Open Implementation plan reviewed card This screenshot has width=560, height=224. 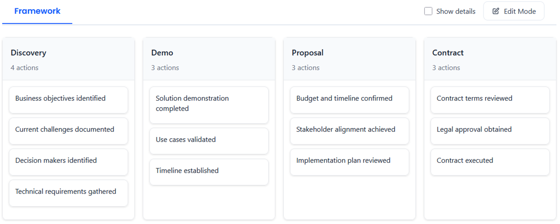(349, 162)
